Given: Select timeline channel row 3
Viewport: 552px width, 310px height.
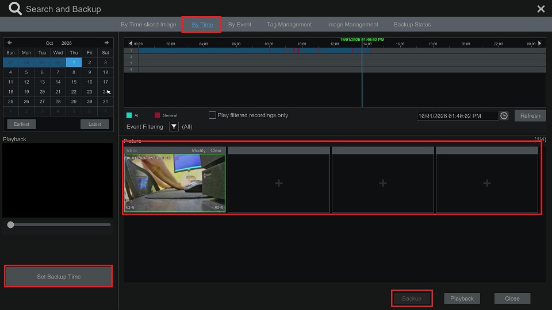Looking at the screenshot, I should coord(335,63).
